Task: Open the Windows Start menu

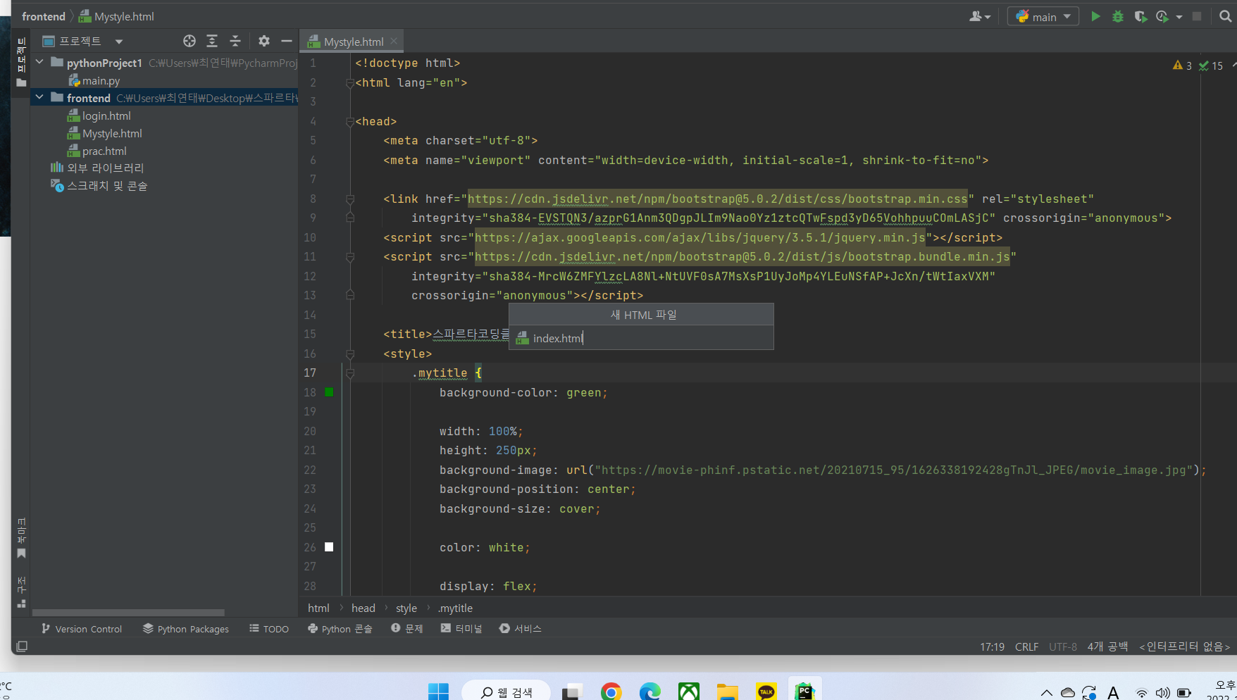Action: (438, 692)
